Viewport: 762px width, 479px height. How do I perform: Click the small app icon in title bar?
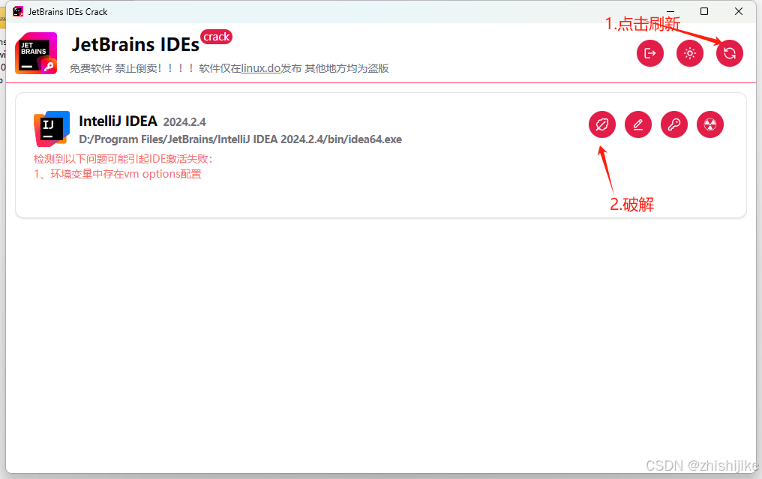click(x=18, y=12)
